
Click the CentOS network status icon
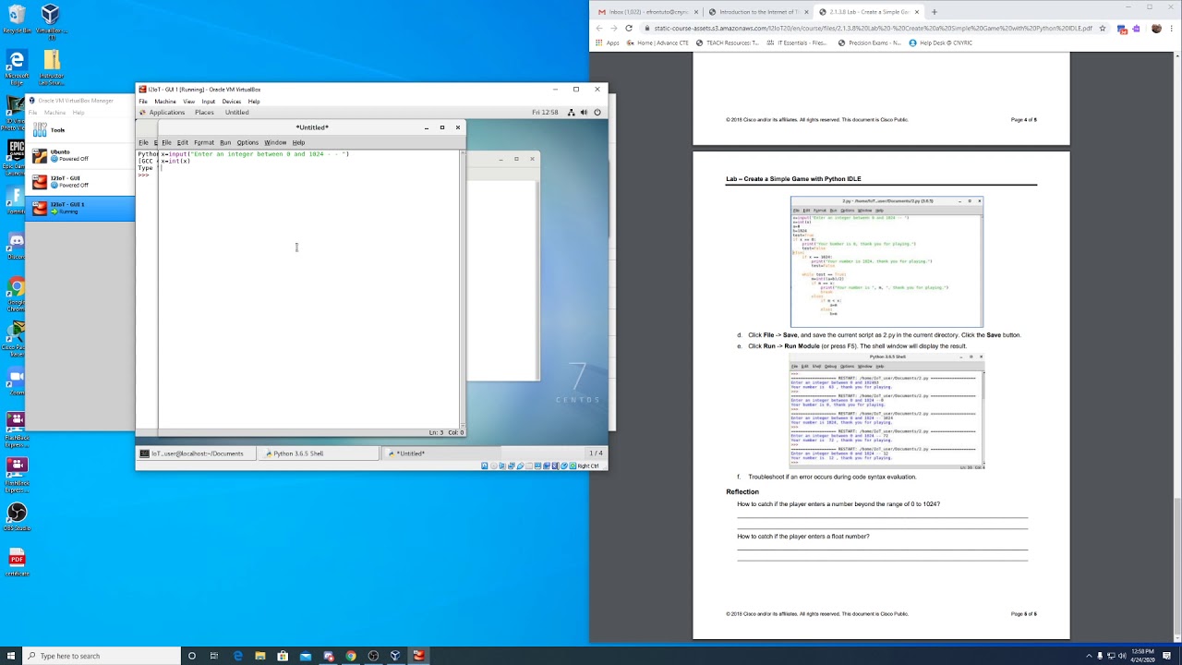pyautogui.click(x=572, y=113)
